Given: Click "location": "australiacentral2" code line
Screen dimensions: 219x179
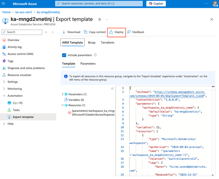Looking at the screenshot, I should pos(174,159).
